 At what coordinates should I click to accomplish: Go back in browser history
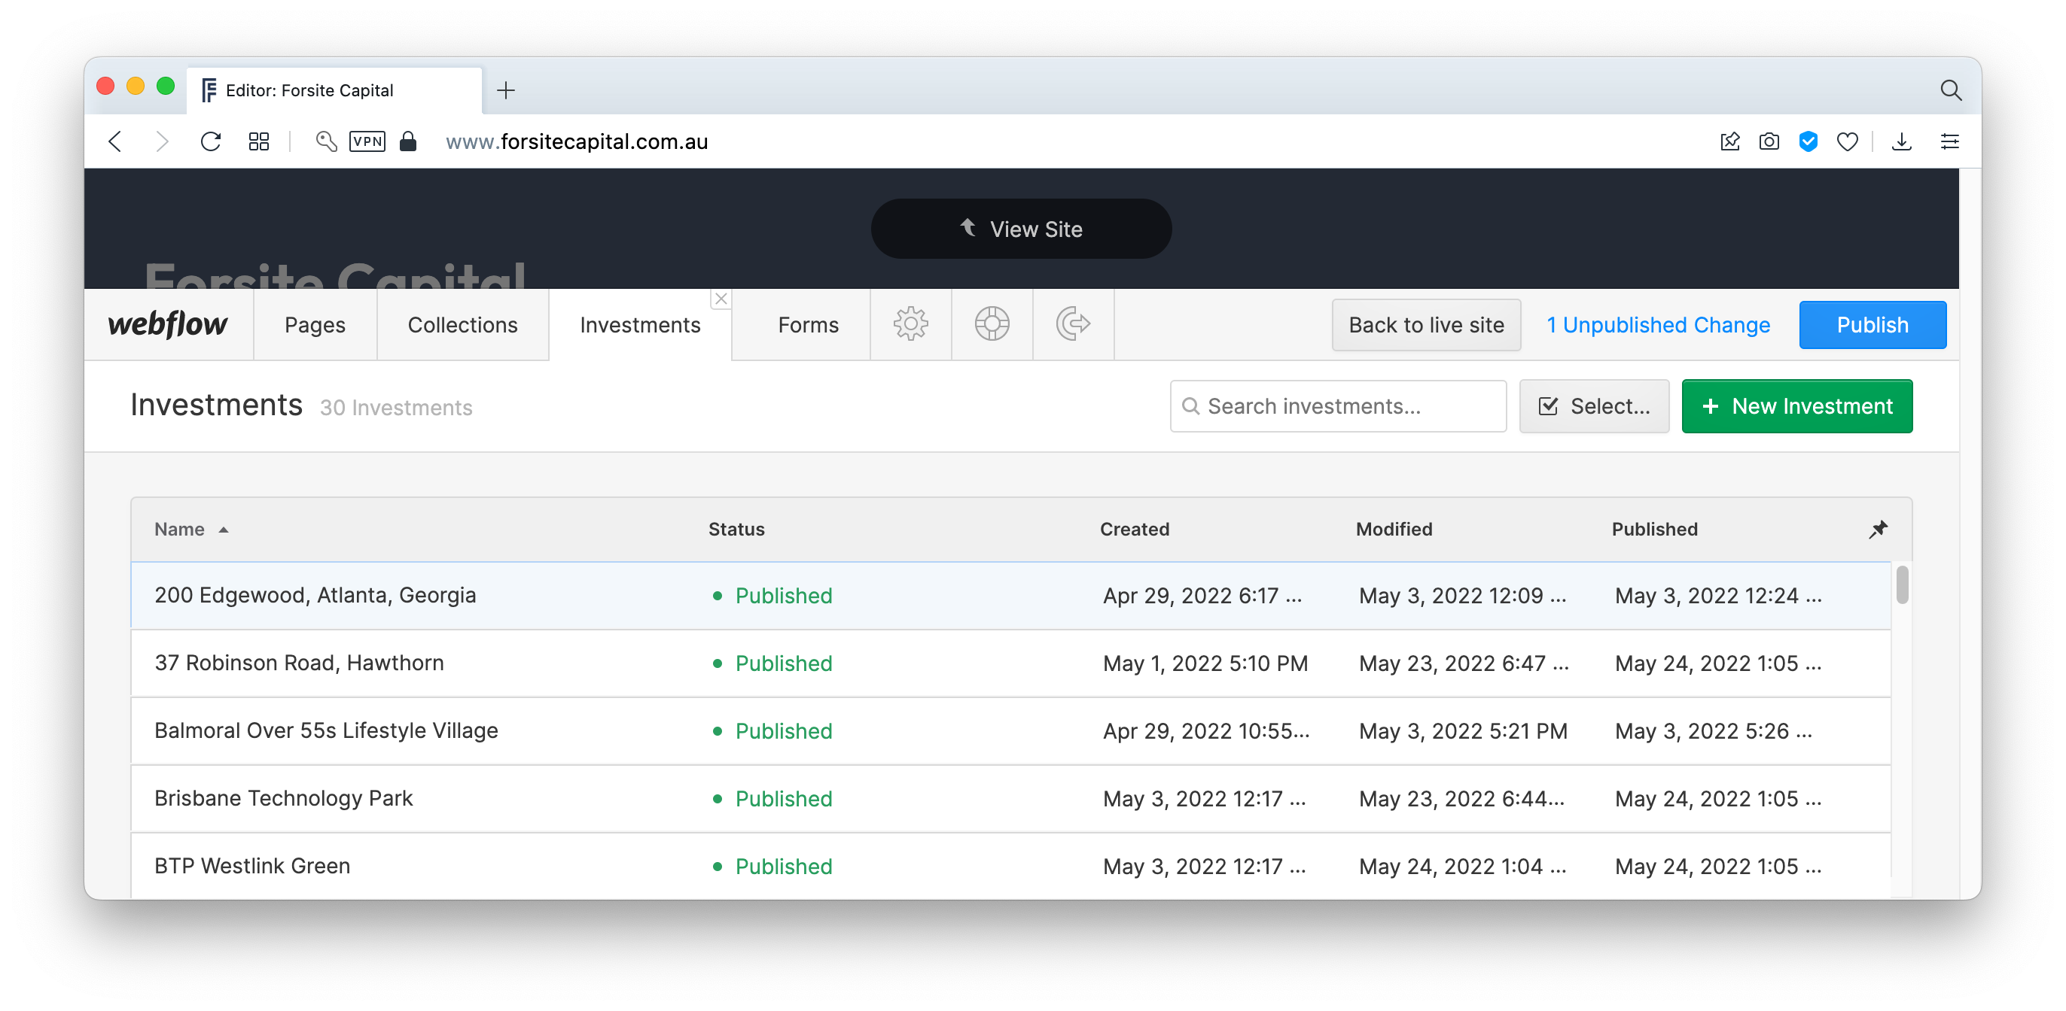(115, 142)
